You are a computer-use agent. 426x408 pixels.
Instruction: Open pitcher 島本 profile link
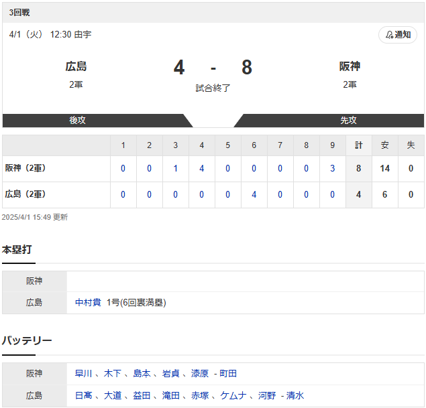(142, 374)
